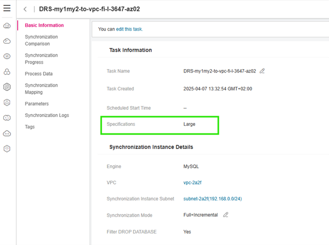Click pencil icon next to Task Name
The width and height of the screenshot is (329, 245).
tap(262, 71)
